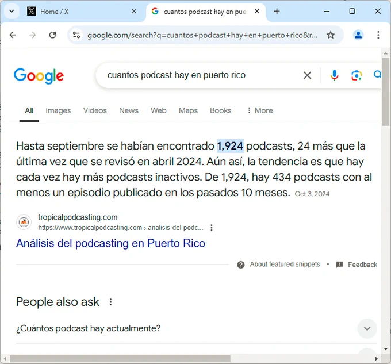Switch to Videos results tab
The image size is (391, 364).
95,110
